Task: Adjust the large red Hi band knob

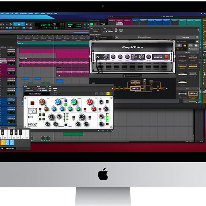Action: point(89,101)
